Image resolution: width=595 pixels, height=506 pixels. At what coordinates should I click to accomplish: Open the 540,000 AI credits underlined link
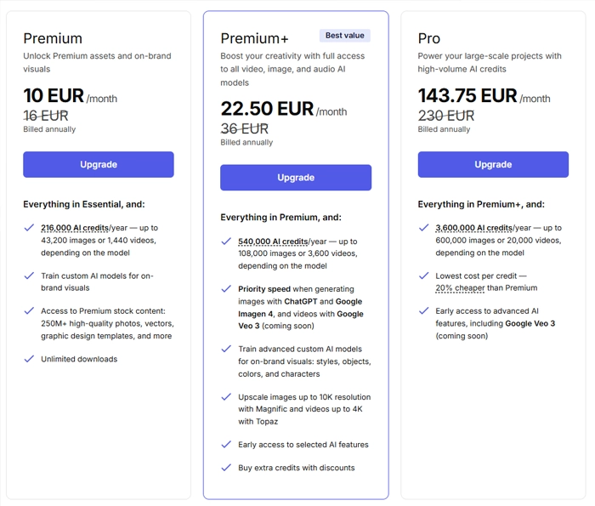(x=273, y=242)
